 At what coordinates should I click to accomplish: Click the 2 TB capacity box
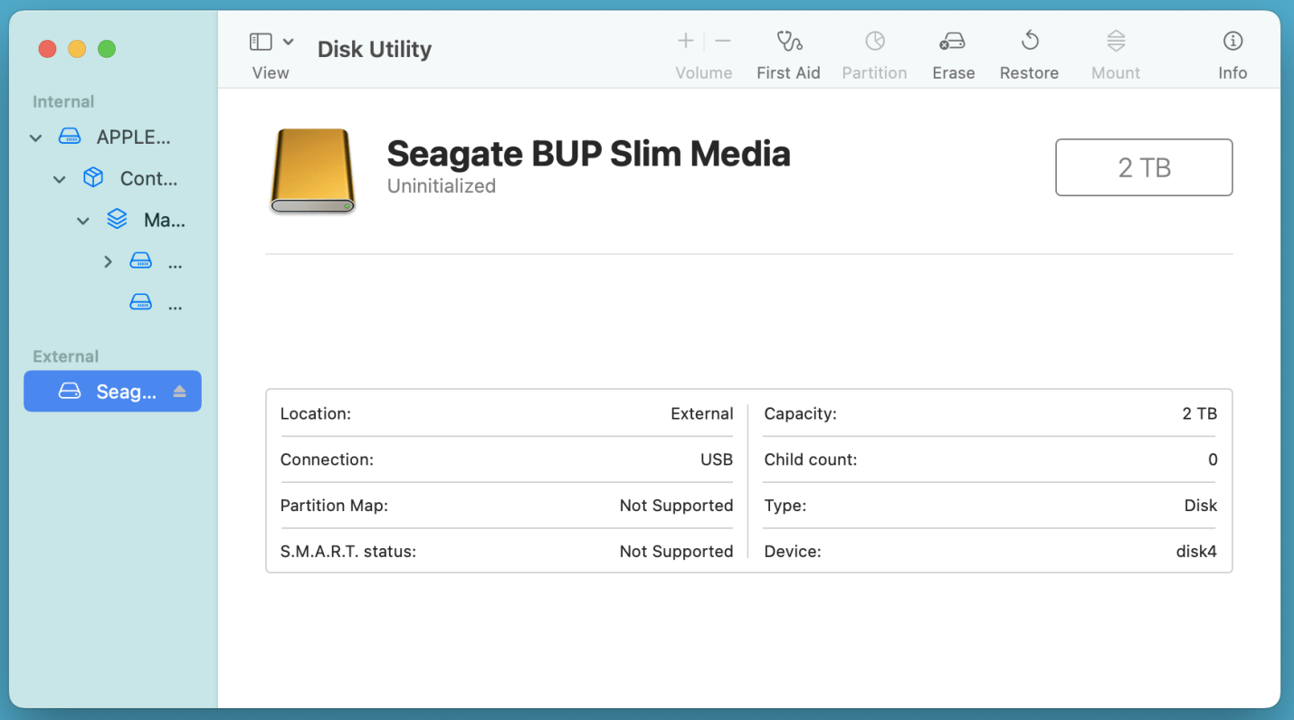coord(1144,167)
